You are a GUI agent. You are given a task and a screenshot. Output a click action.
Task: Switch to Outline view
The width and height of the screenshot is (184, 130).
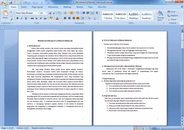pos(146,128)
